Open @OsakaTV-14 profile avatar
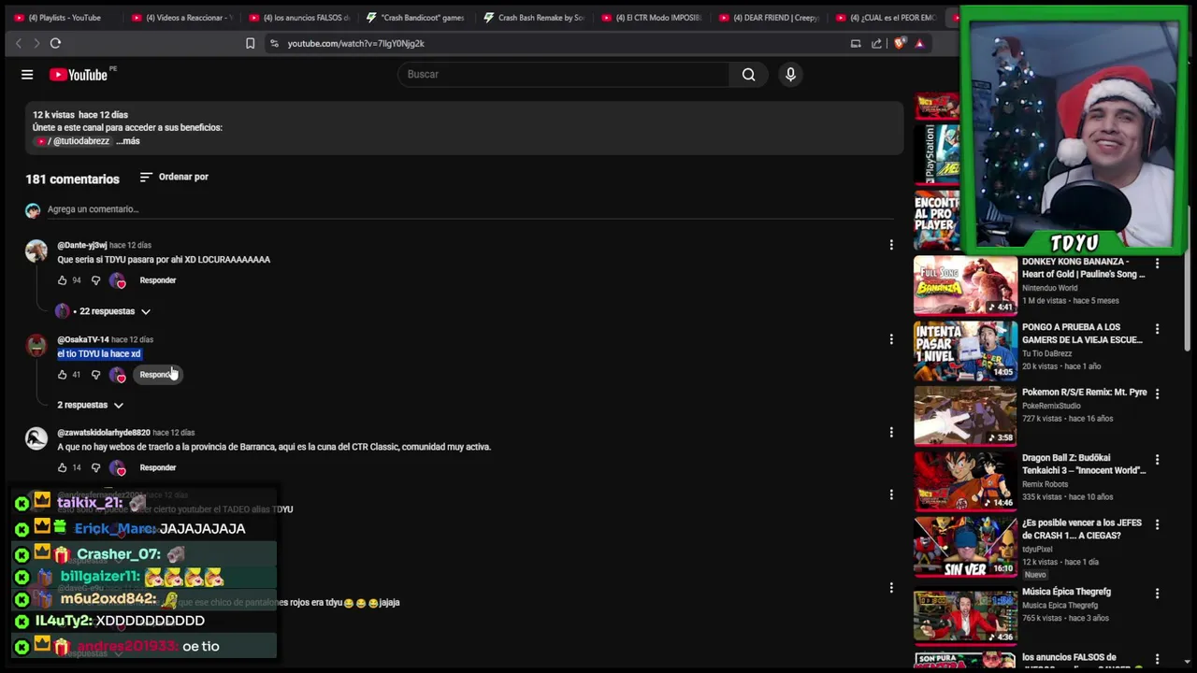Viewport: 1197px width, 673px height. 36,345
